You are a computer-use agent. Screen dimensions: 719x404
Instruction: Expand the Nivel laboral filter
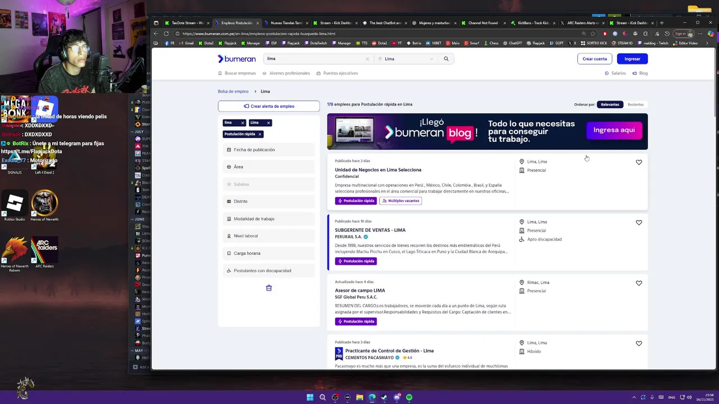[x=269, y=236]
